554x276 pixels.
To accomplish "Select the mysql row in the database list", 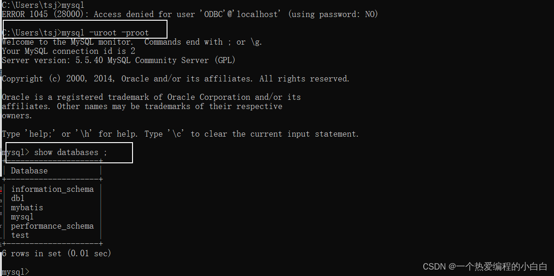I will click(23, 217).
